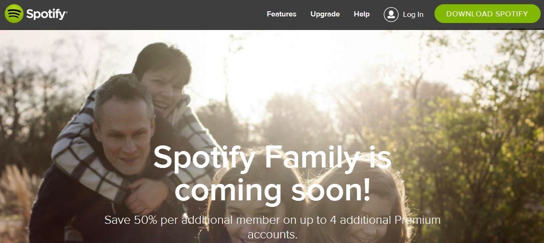
Task: Click the word "Premium" in the subtitle
Action: pyautogui.click(x=418, y=220)
